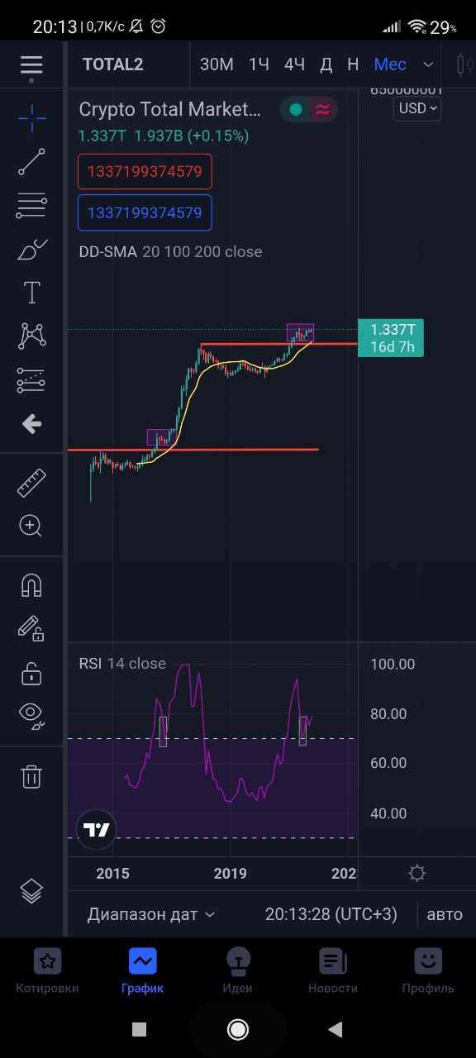The height and width of the screenshot is (1058, 476).
Task: Open the Новости news tab
Action: 333,970
